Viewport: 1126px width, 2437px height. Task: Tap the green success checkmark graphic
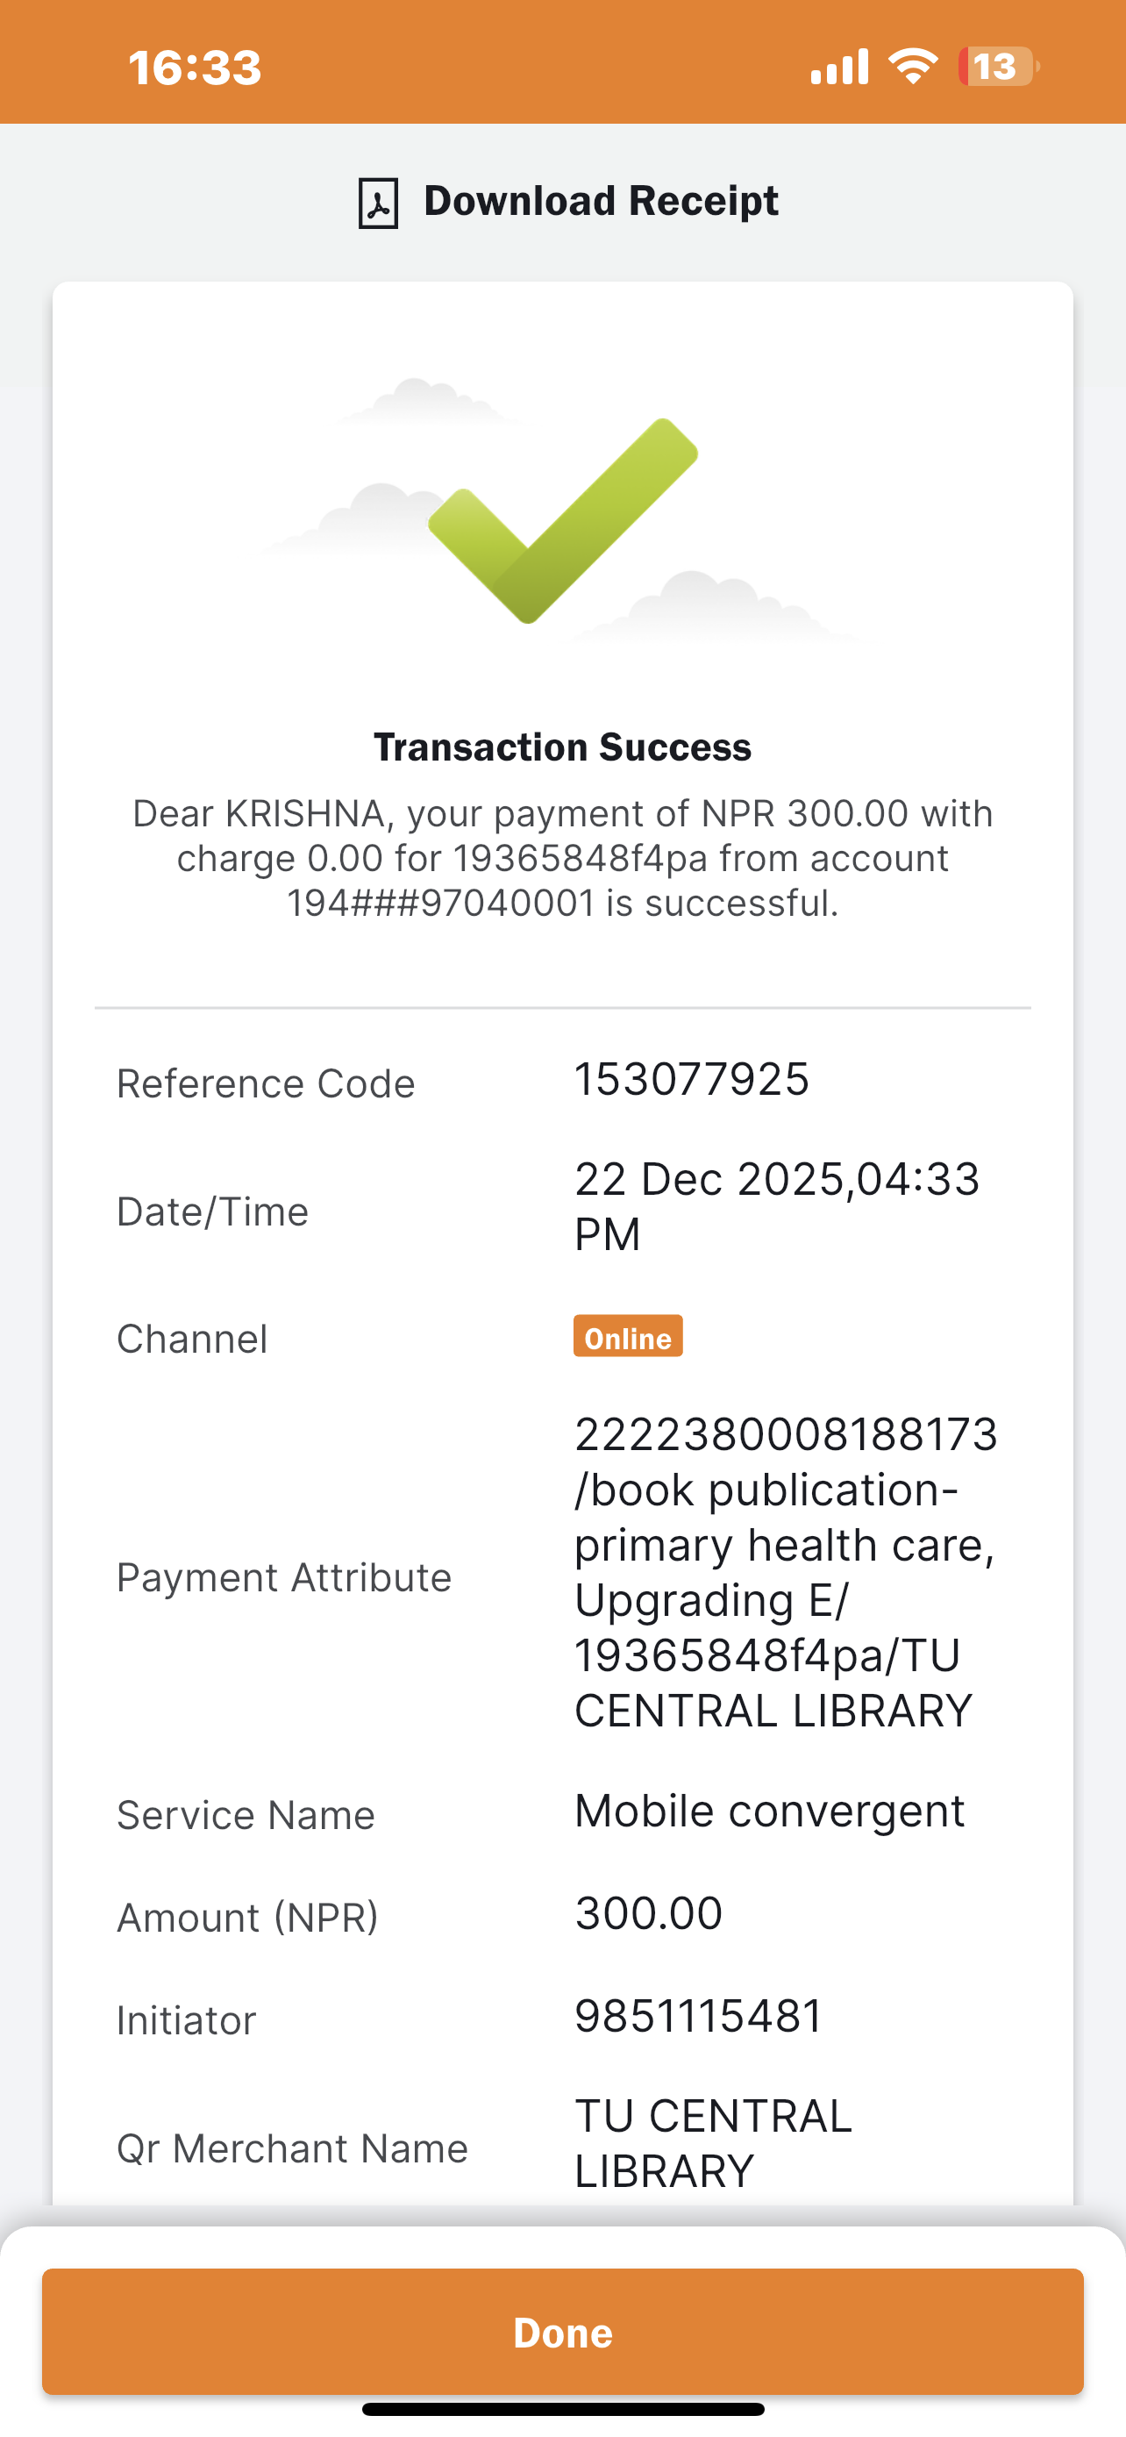564,520
